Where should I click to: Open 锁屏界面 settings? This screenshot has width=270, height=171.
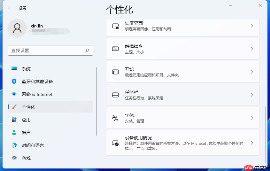click(x=183, y=28)
